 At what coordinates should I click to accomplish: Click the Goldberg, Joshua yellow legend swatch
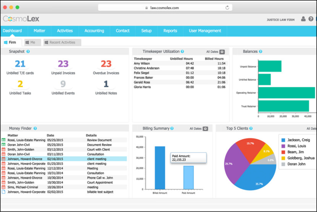tap(283, 158)
